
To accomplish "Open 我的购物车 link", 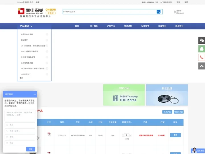I will 167,2.
